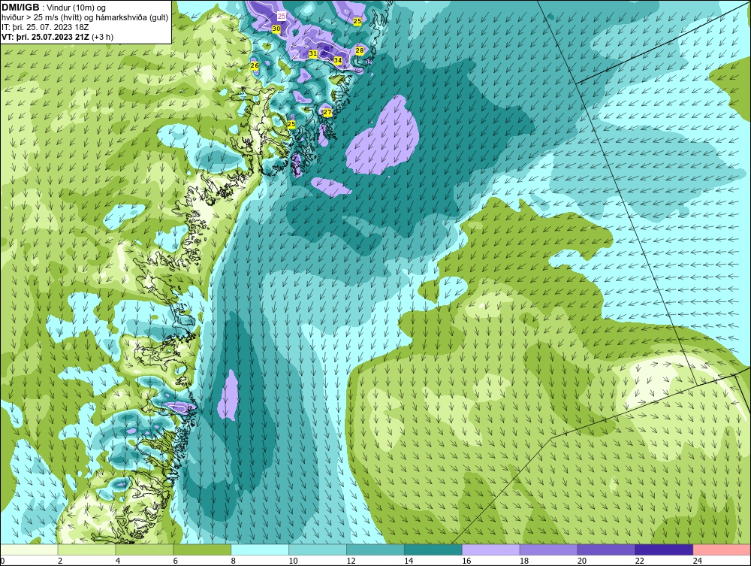Click the legend scale number '16'
This screenshot has width=751, height=566.
pos(466,561)
